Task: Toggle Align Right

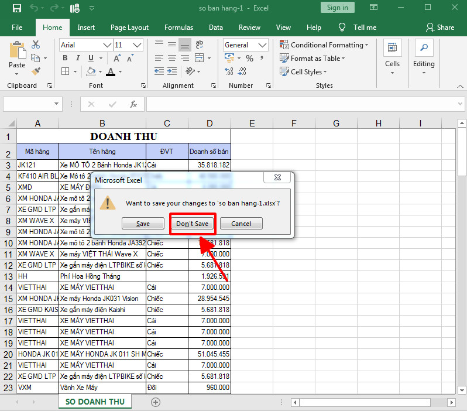Action: (185, 58)
